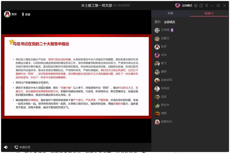230x153 pixels.
Task: Open settings via the hexagon gear icon
Action: pyautogui.click(x=196, y=5)
